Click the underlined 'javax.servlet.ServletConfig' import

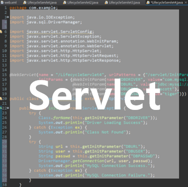(59, 31)
